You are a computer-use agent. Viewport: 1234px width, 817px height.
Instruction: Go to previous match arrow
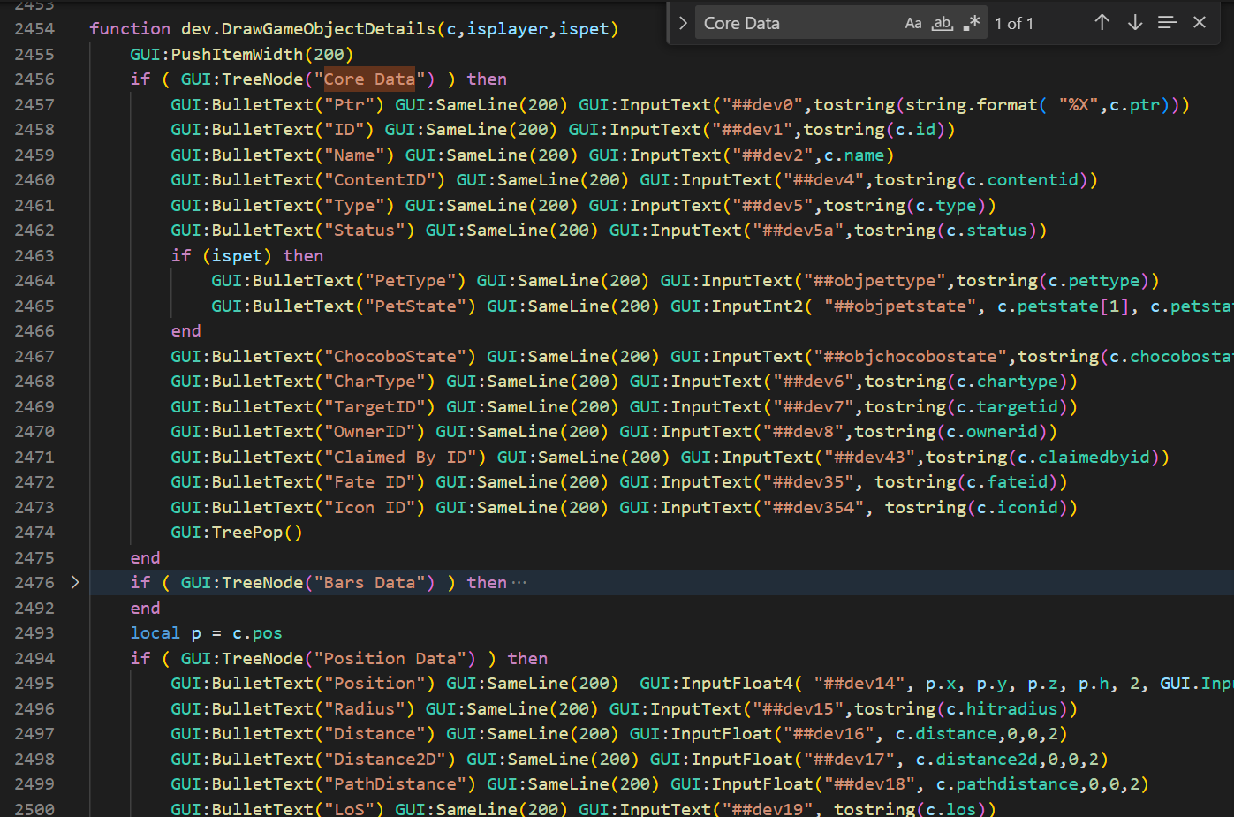pos(1102,23)
